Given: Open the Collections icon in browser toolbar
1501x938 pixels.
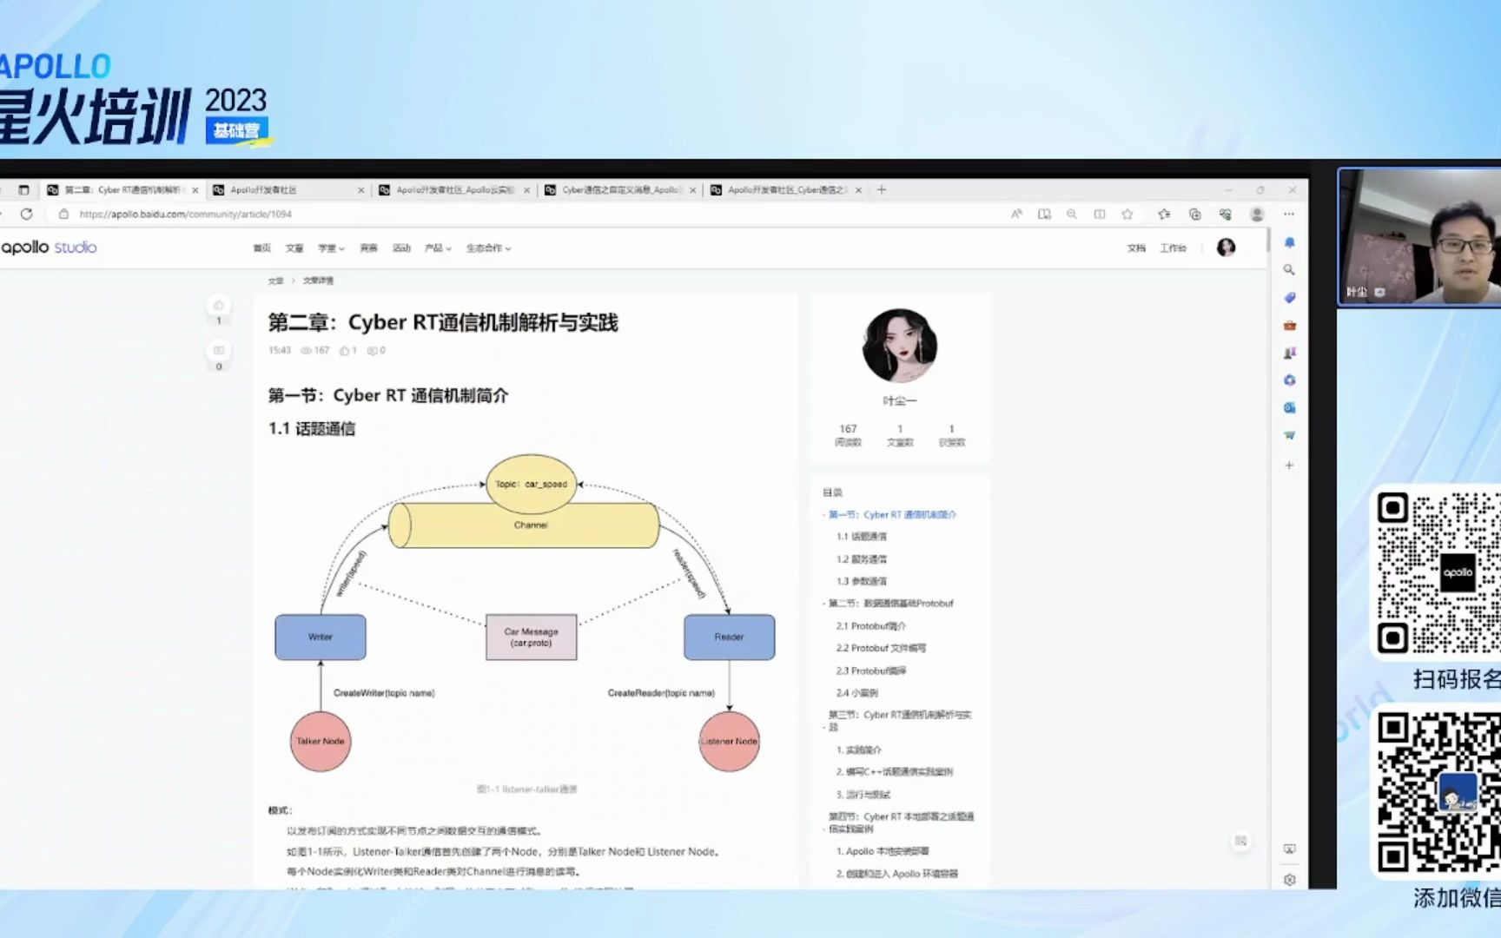Looking at the screenshot, I should (x=1195, y=214).
